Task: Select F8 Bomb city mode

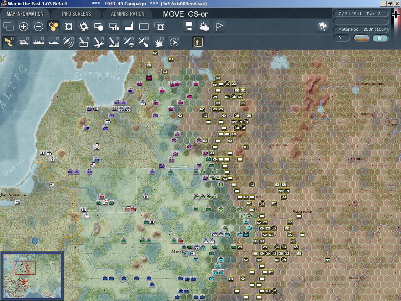Action: click(114, 42)
